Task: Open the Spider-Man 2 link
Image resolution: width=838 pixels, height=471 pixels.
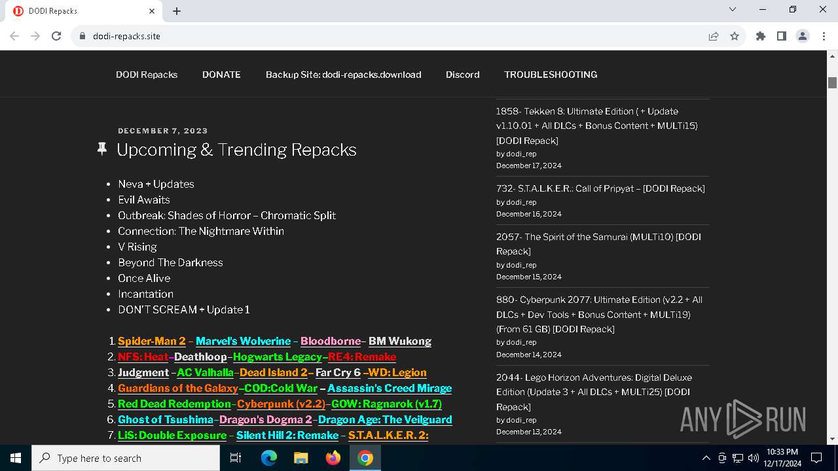Action: 152,341
